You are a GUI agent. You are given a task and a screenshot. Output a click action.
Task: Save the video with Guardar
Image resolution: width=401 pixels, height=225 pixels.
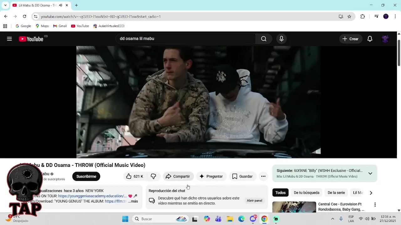click(x=242, y=177)
